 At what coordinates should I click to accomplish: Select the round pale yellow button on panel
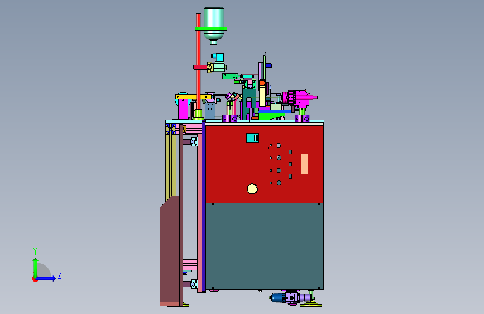click(252, 189)
